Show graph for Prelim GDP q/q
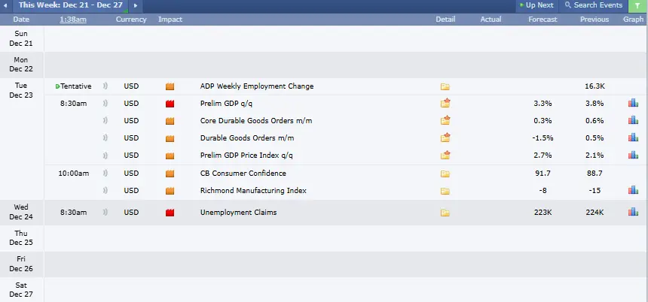Image resolution: width=648 pixels, height=302 pixels. [633, 103]
